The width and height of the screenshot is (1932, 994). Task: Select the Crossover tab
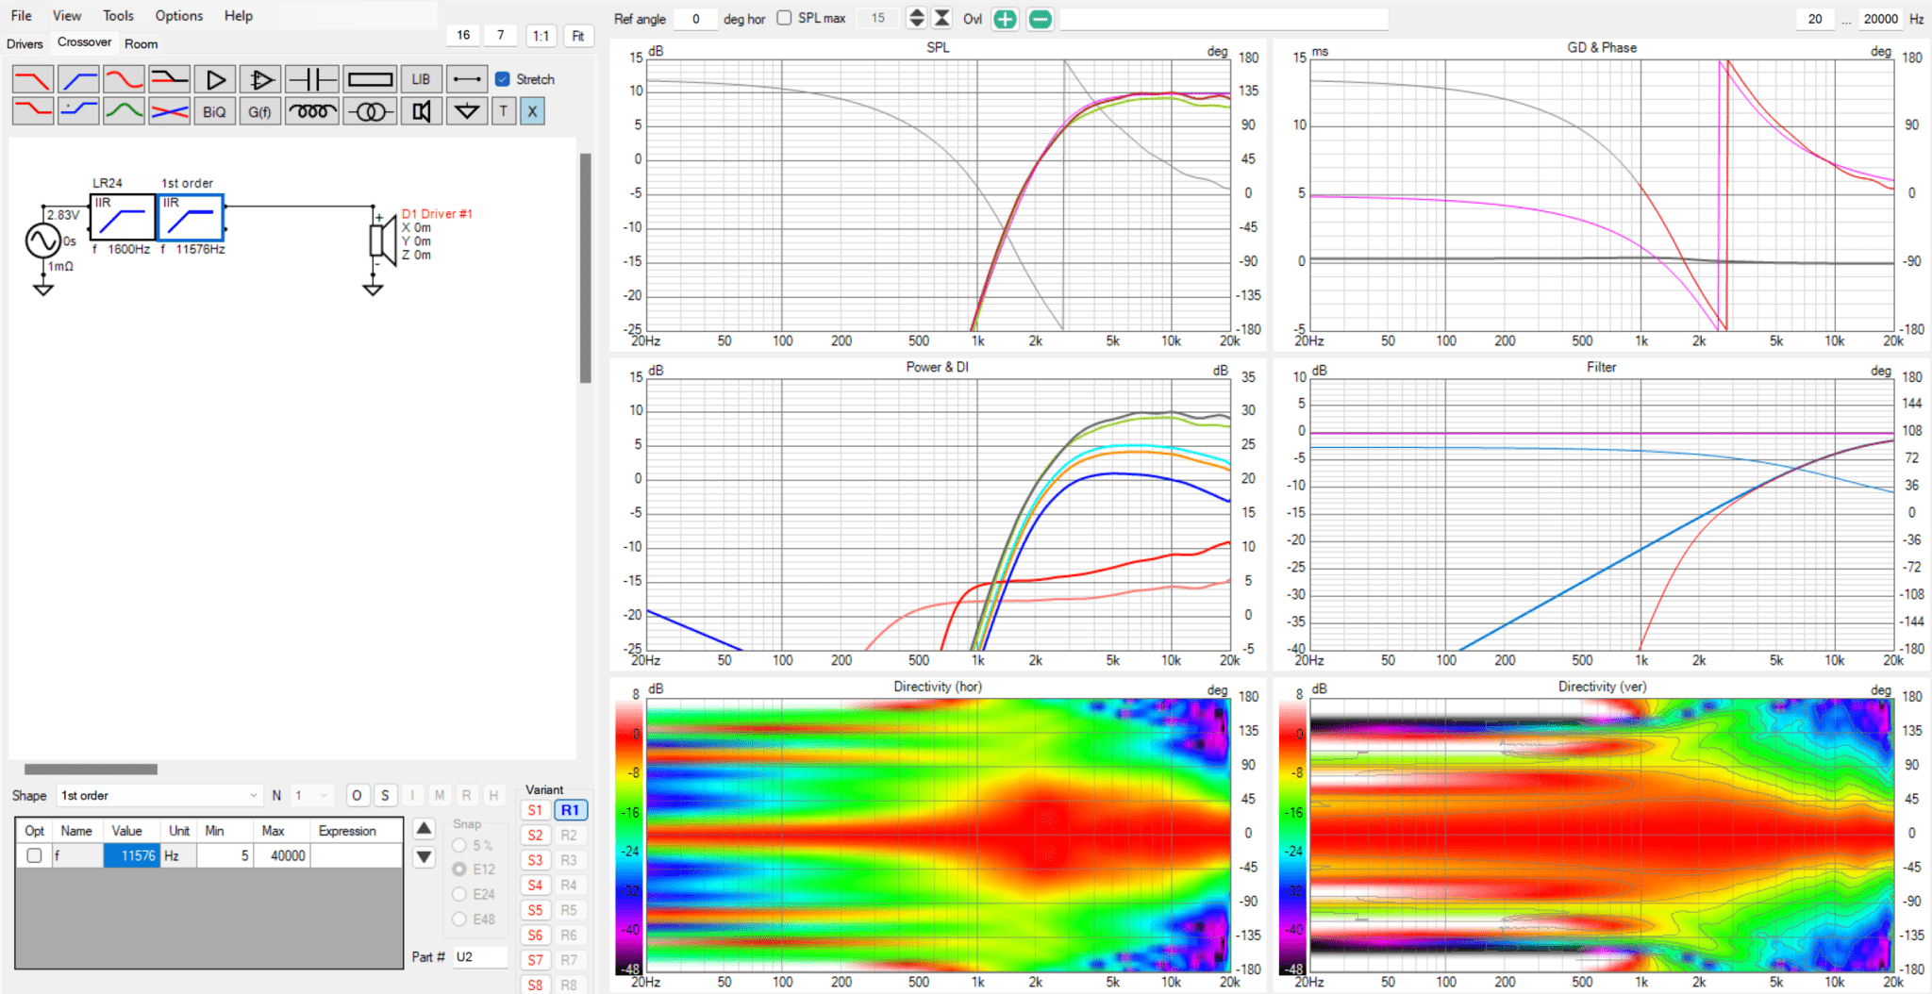(84, 41)
